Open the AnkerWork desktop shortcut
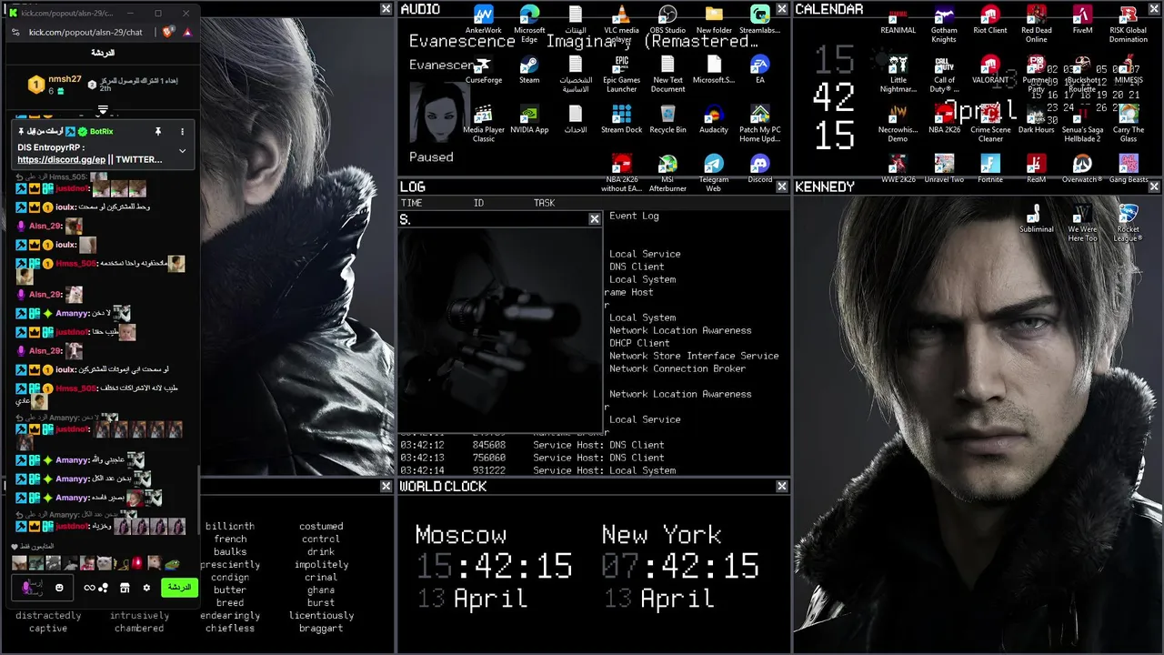 484,21
